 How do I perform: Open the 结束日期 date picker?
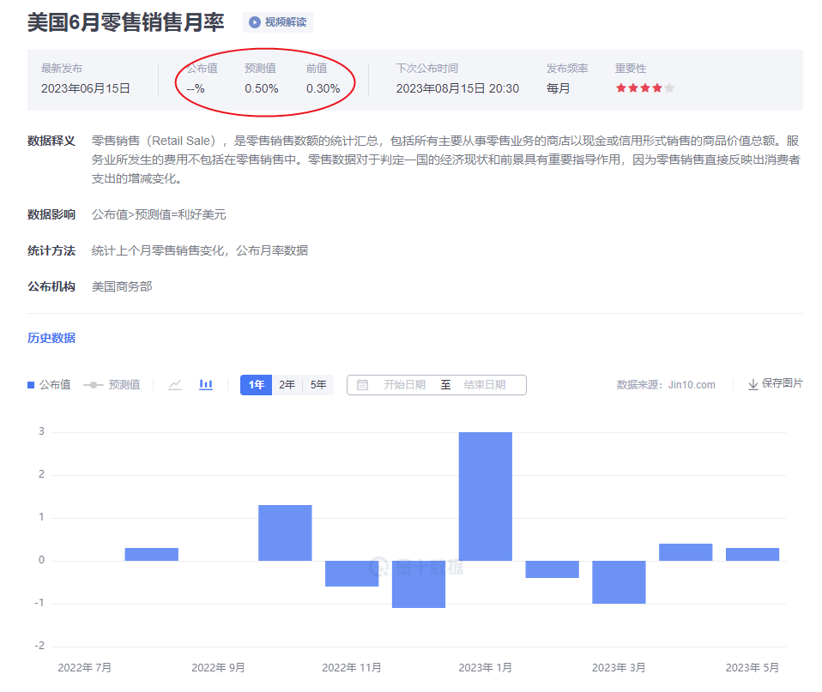(485, 385)
